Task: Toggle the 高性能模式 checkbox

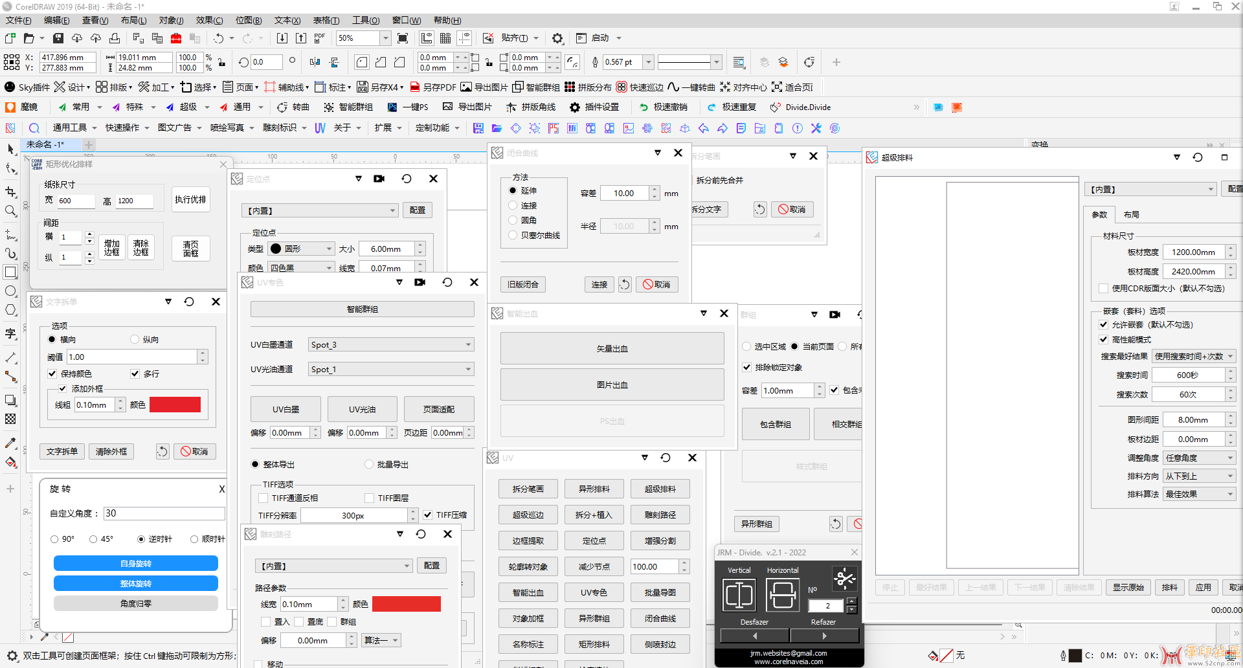Action: (1103, 339)
